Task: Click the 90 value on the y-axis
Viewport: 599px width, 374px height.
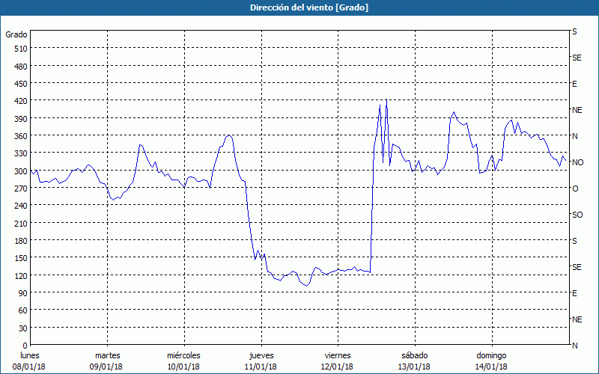Action: 22,293
